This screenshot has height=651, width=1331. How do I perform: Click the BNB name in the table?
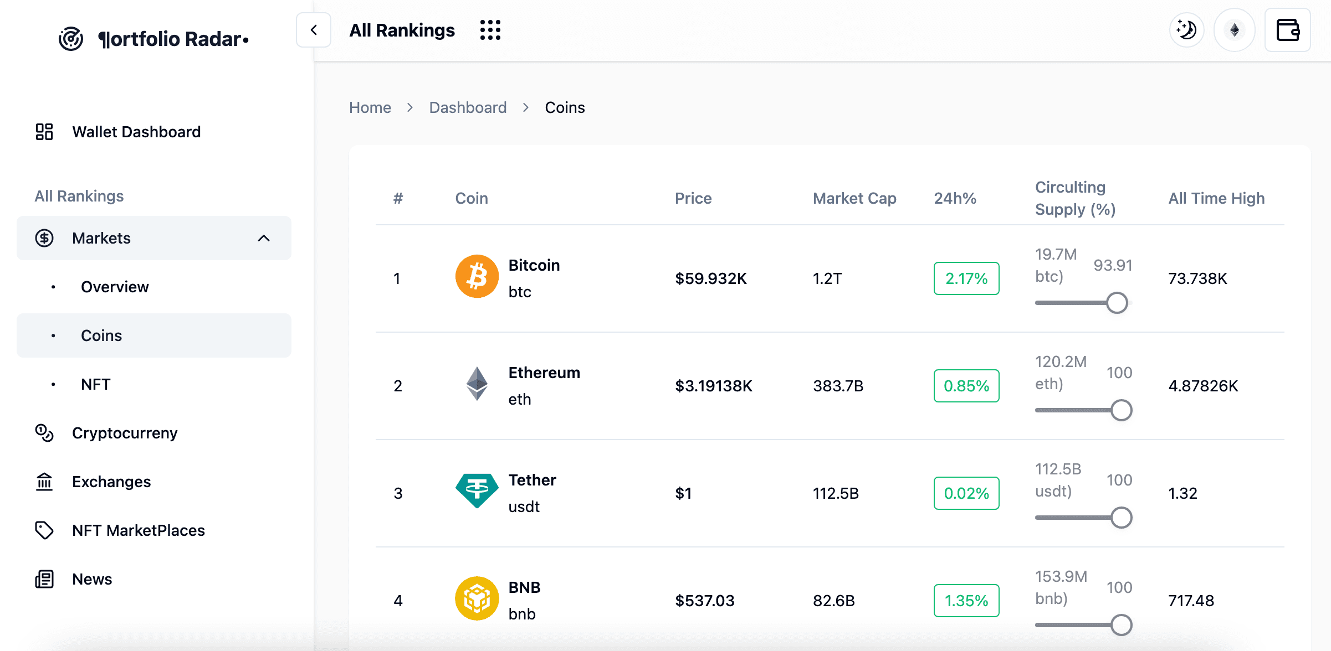click(524, 587)
